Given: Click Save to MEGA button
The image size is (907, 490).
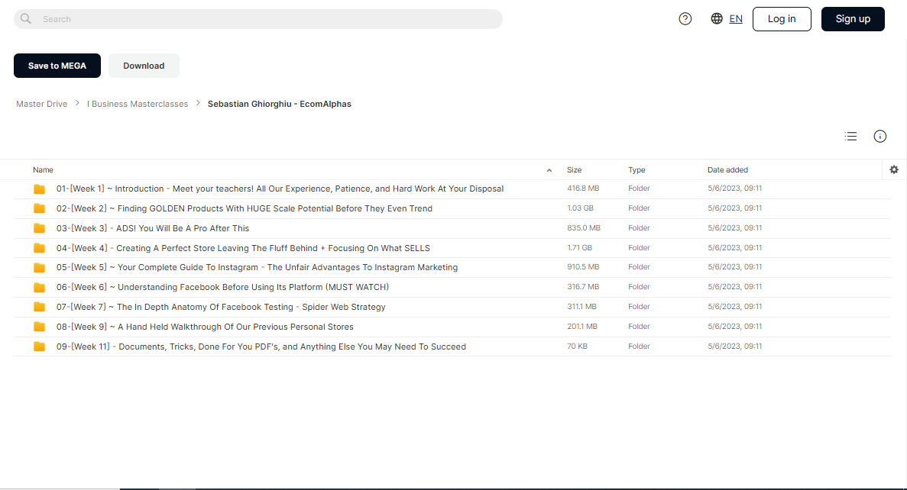Looking at the screenshot, I should point(57,66).
